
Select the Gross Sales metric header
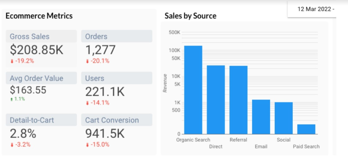41,36
